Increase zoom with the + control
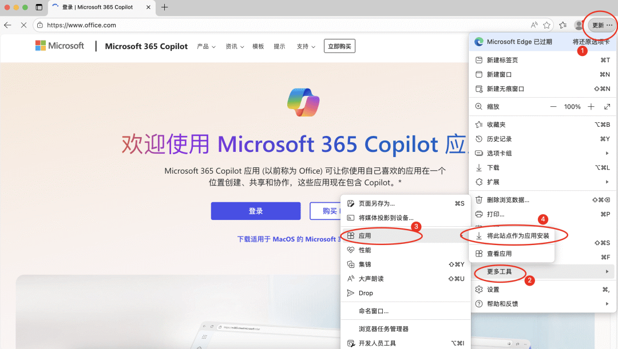 point(591,106)
